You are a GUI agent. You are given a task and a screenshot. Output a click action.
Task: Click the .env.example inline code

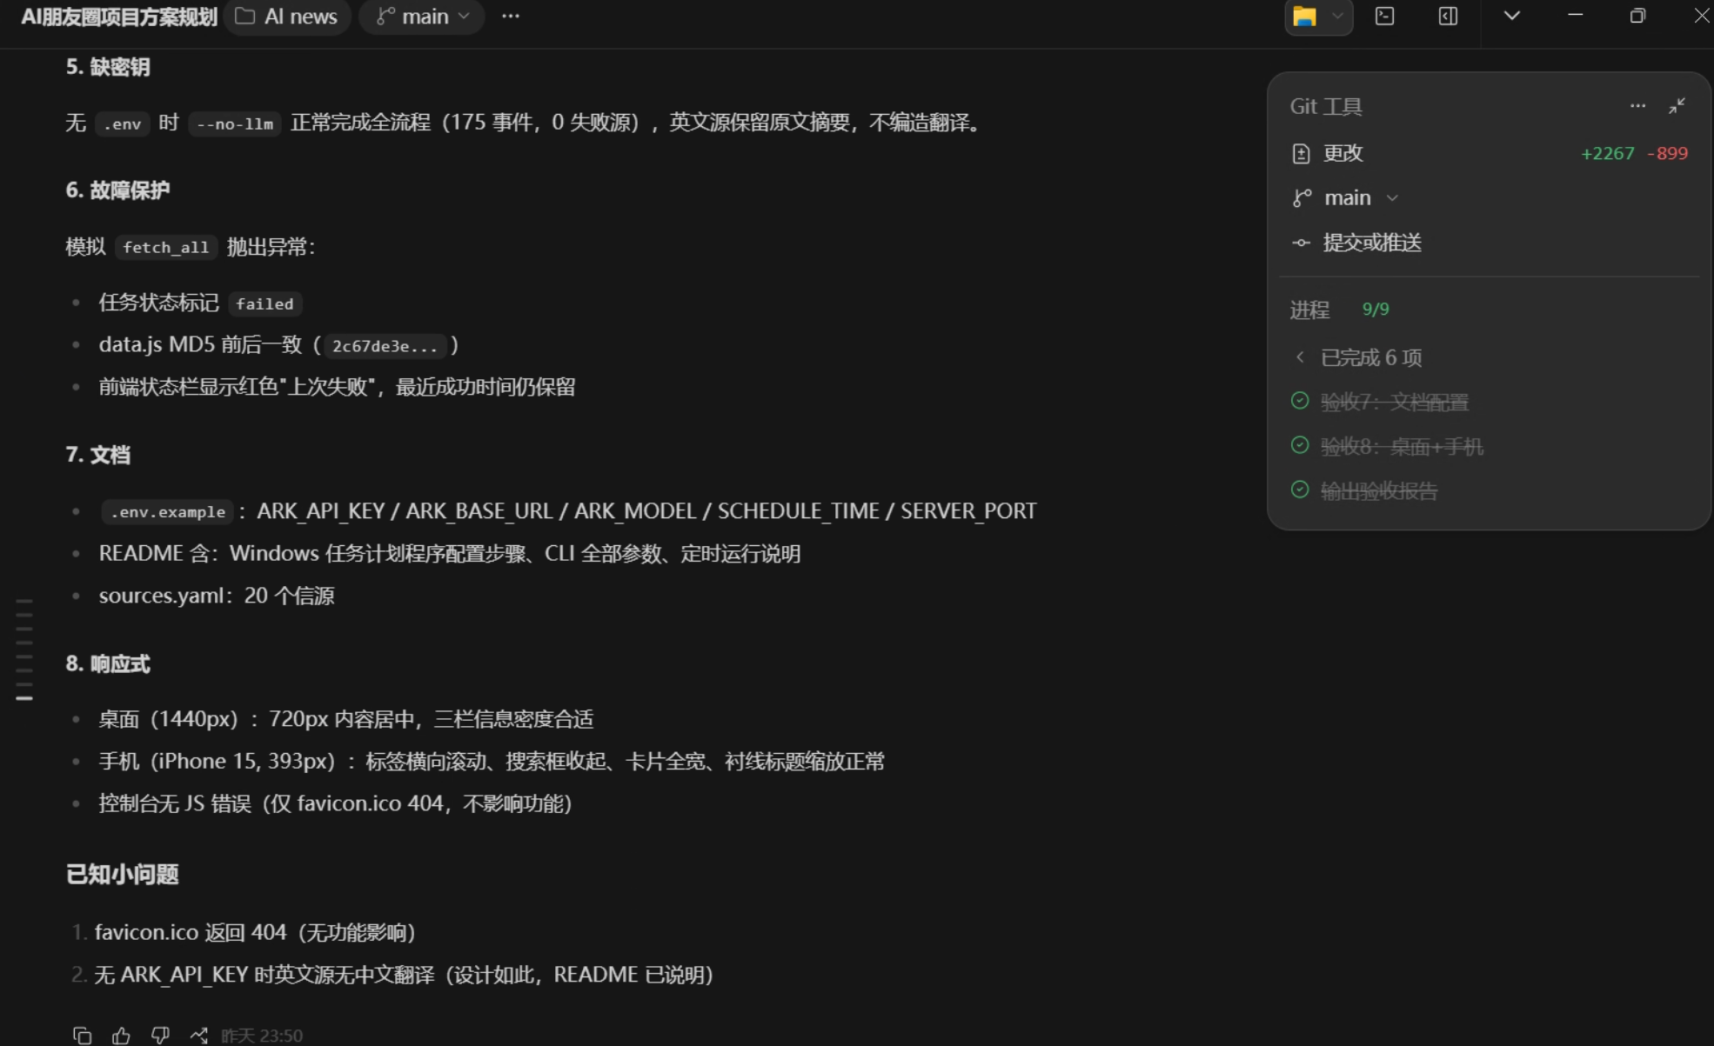coord(168,511)
